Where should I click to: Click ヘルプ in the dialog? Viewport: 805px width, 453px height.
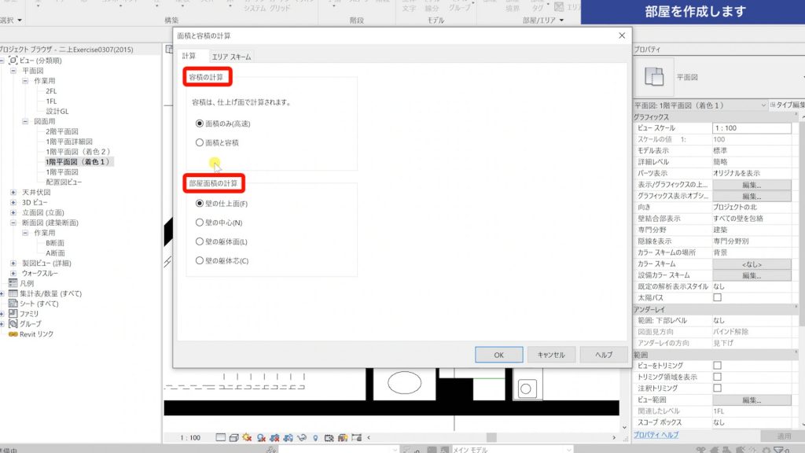coord(603,355)
